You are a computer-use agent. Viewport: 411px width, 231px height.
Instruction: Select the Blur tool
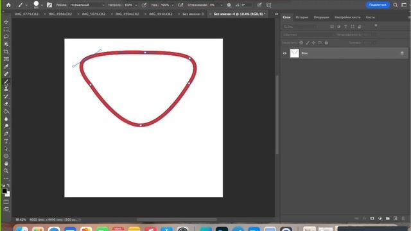click(6, 119)
